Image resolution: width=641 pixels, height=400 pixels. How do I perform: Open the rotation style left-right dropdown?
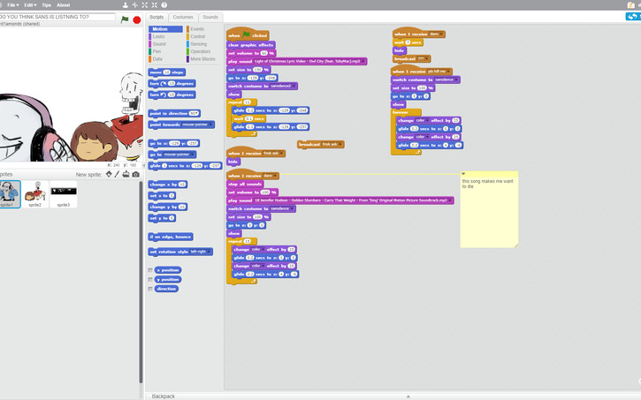209,252
